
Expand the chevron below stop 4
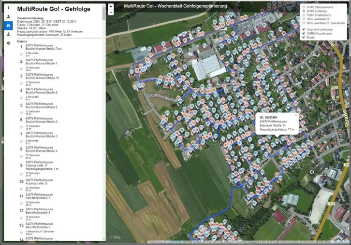21,98
